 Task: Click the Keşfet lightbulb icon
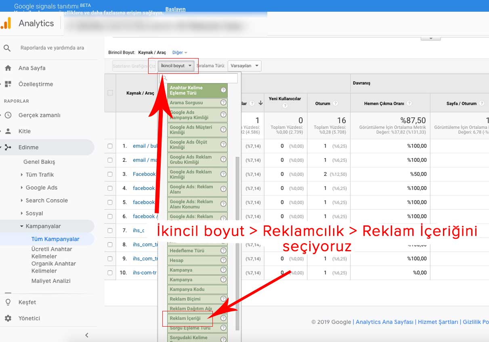coord(8,302)
